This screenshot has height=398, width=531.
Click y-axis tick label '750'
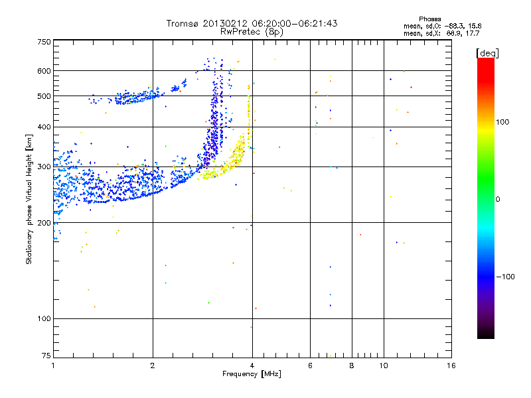[x=44, y=42]
